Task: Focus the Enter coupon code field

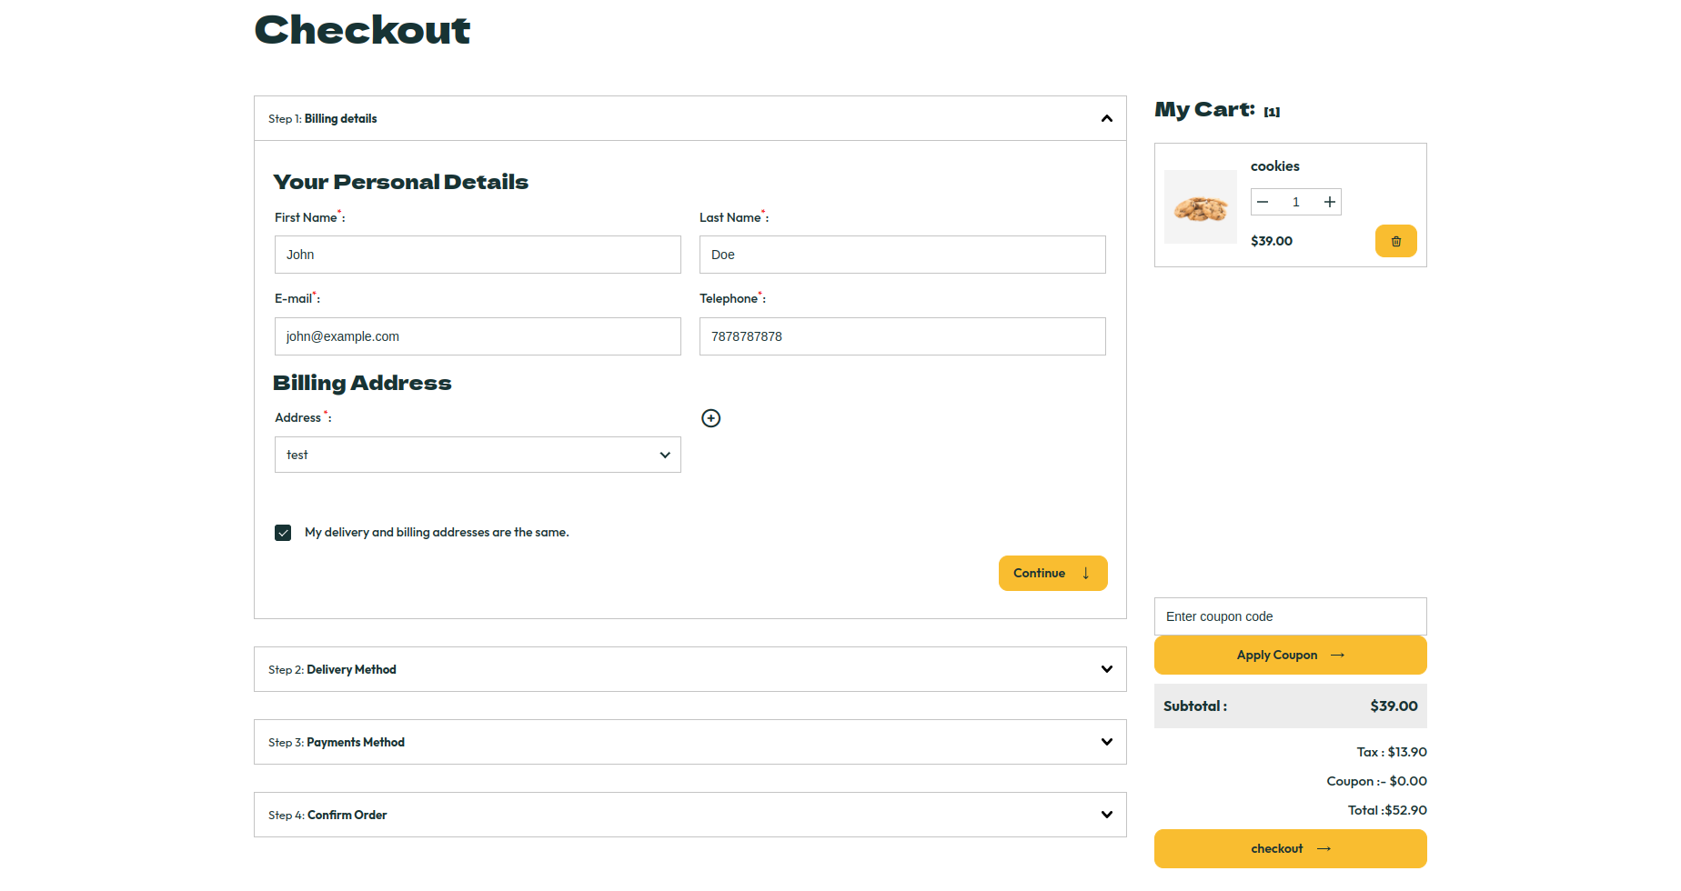Action: coord(1290,616)
